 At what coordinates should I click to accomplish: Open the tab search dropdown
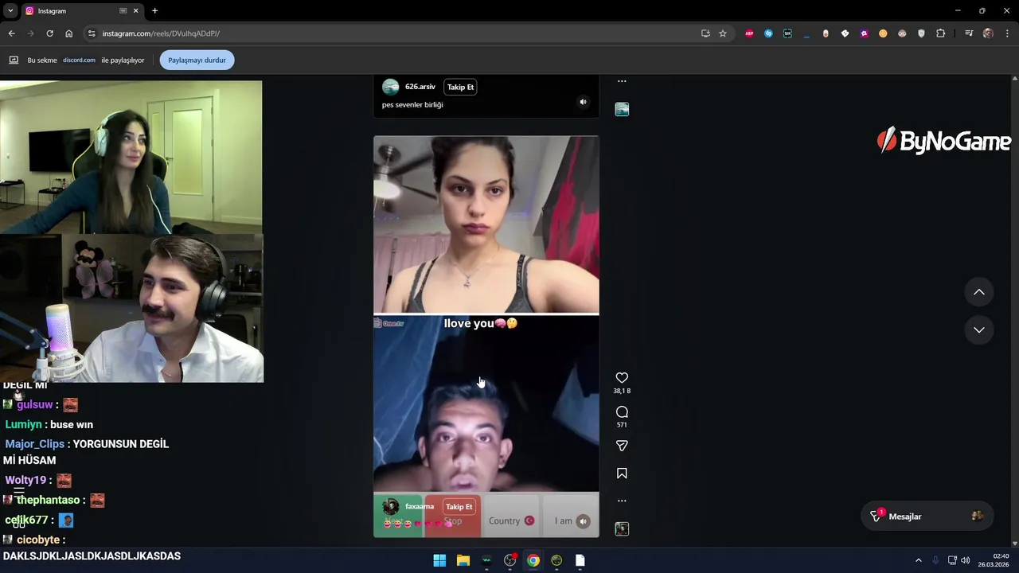tap(10, 11)
